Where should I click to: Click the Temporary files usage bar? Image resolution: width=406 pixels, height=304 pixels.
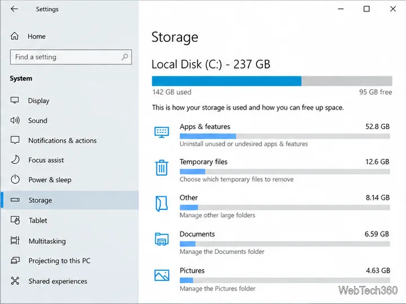tap(285, 171)
